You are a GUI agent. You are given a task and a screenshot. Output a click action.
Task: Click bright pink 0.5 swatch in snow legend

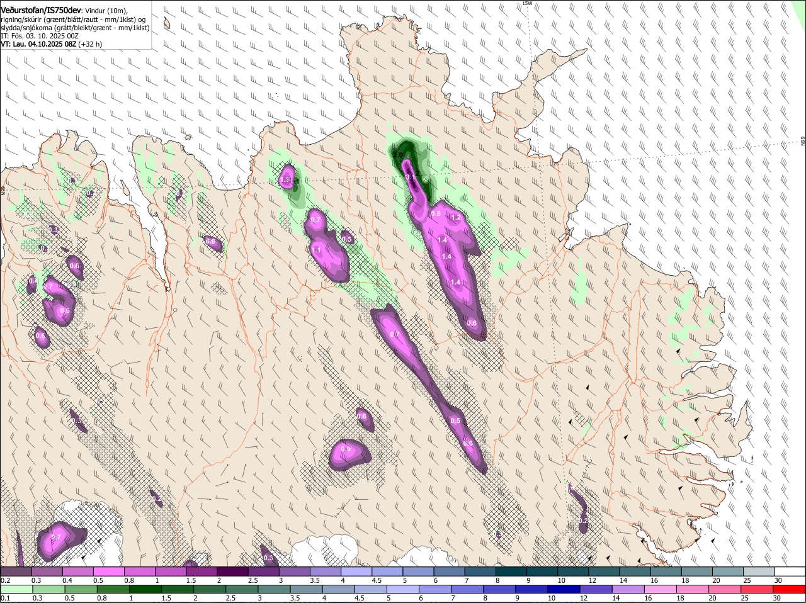(108, 572)
